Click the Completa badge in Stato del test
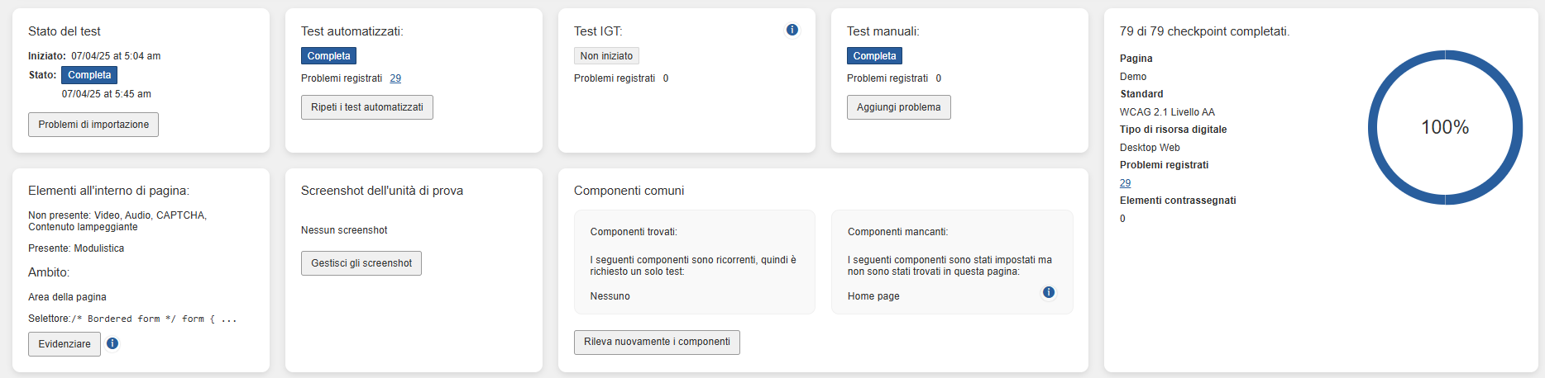 [x=89, y=75]
